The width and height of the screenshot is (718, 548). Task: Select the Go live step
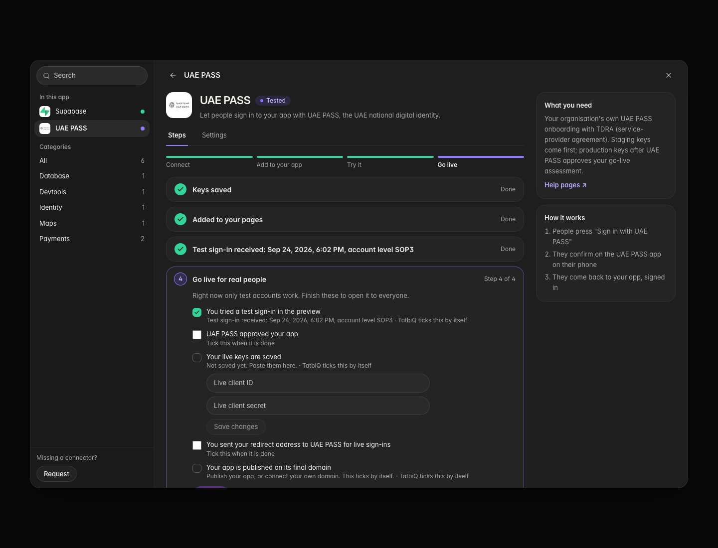click(x=481, y=161)
